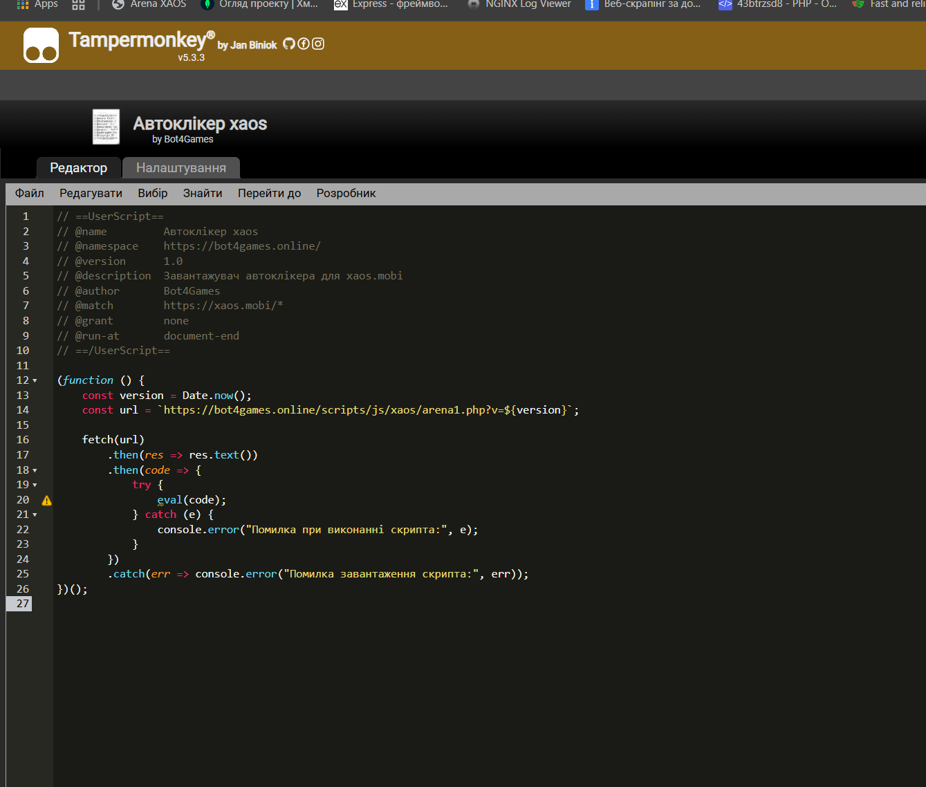Click 'Date.now()' on line 13
The image size is (926, 787).
coord(214,396)
